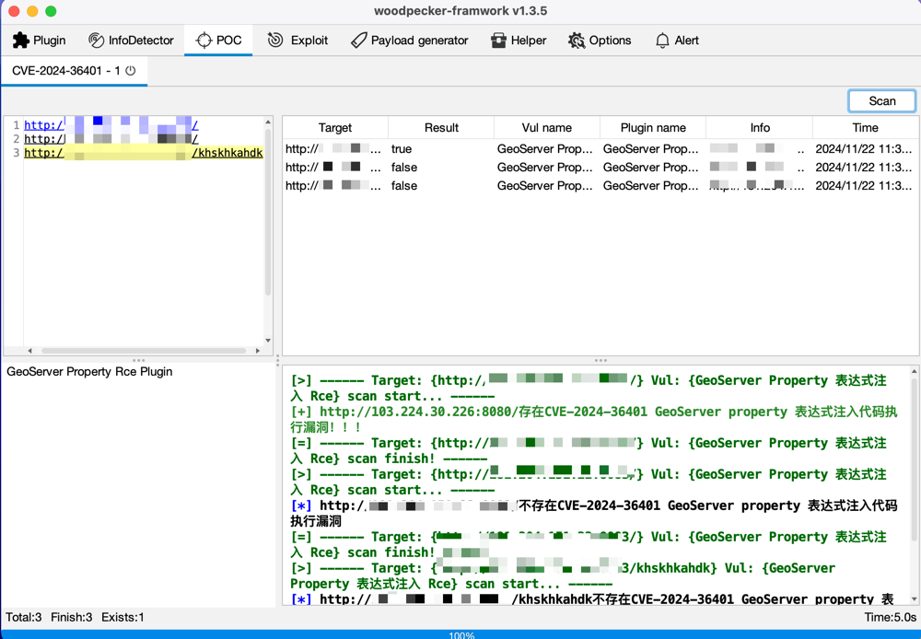This screenshot has width=921, height=639.
Task: Open the Plugin tab
Action: point(40,40)
